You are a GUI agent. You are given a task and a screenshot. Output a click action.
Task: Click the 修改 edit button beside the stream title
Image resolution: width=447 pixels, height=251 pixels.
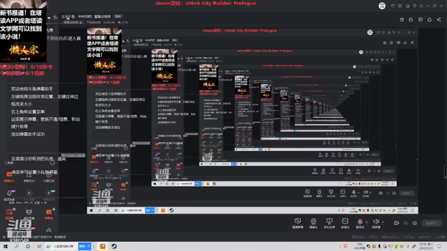(x=118, y=16)
